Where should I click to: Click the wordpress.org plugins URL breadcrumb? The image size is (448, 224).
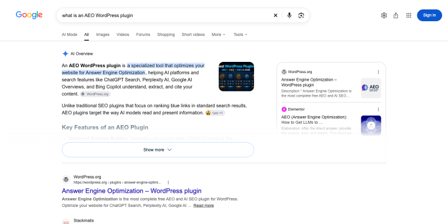coord(117,182)
